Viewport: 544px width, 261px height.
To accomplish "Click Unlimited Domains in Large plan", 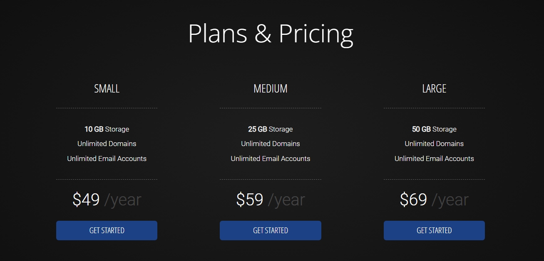I will tap(434, 144).
